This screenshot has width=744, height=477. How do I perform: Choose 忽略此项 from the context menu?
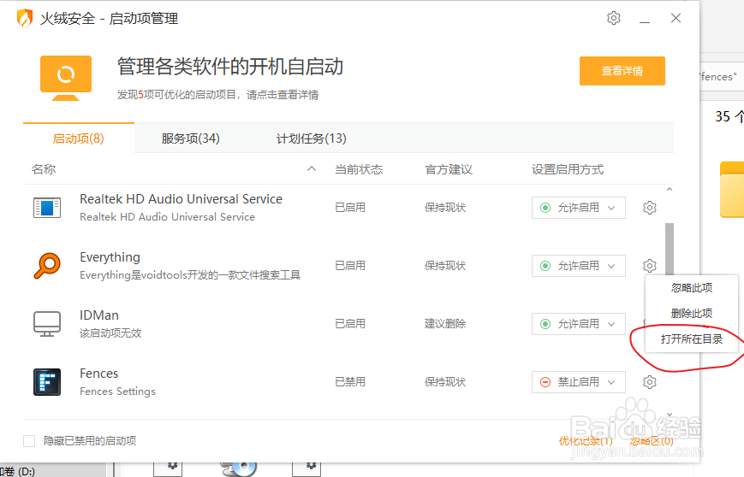tap(692, 287)
